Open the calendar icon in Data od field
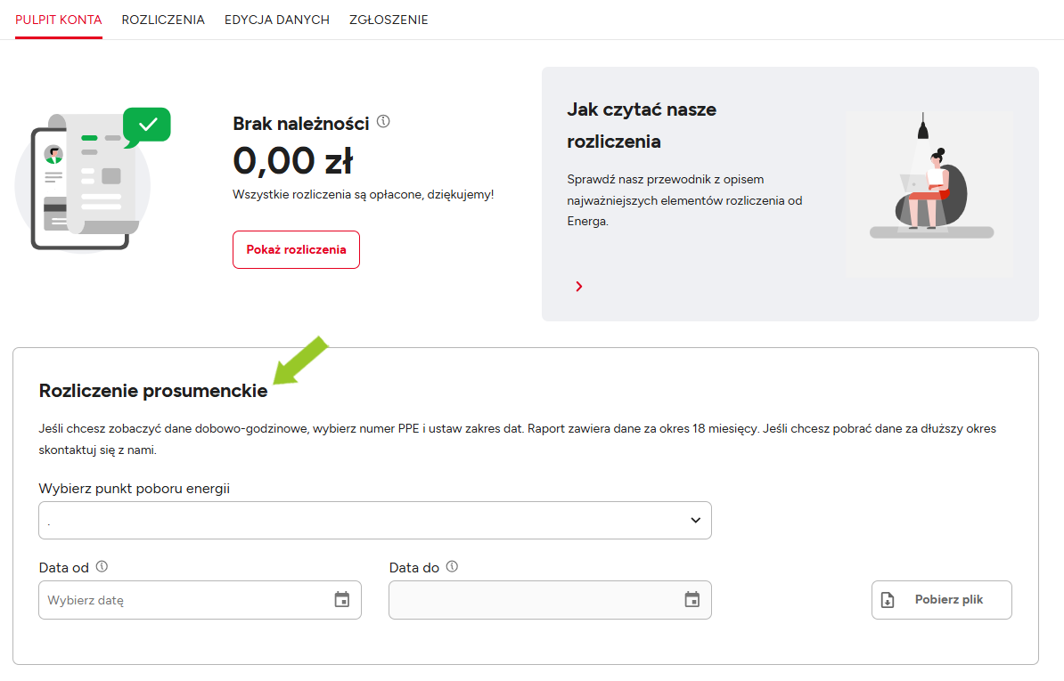The image size is (1064, 681). (342, 600)
